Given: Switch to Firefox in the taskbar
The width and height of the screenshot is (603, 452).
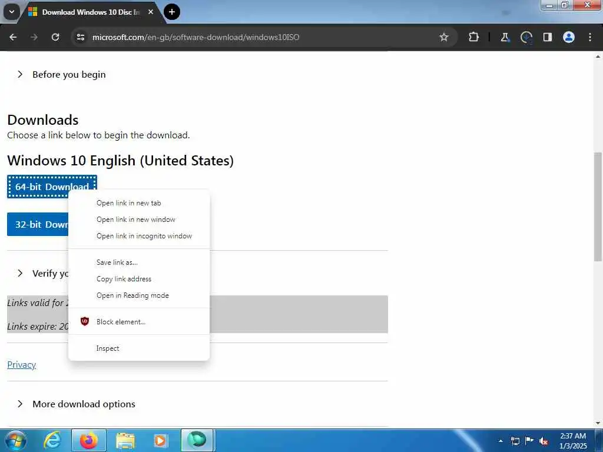Looking at the screenshot, I should pyautogui.click(x=89, y=440).
